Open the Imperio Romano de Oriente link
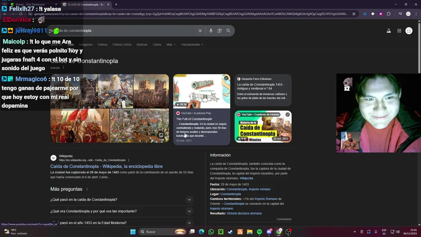 tap(266, 199)
